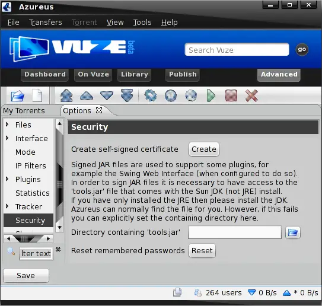Open the View menu
Image resolution: width=322 pixels, height=306 pixels.
[115, 22]
